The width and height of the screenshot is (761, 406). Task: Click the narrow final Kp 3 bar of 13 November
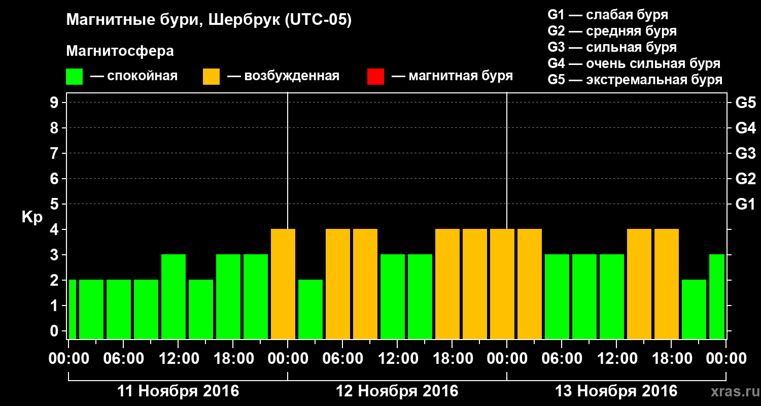pos(717,296)
